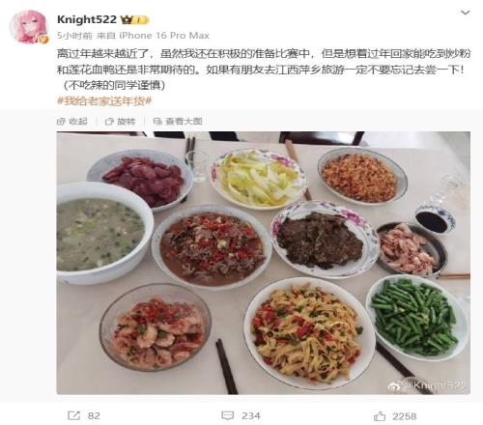The image size is (483, 425).
Task: Click the 2258 likes count
Action: (405, 416)
